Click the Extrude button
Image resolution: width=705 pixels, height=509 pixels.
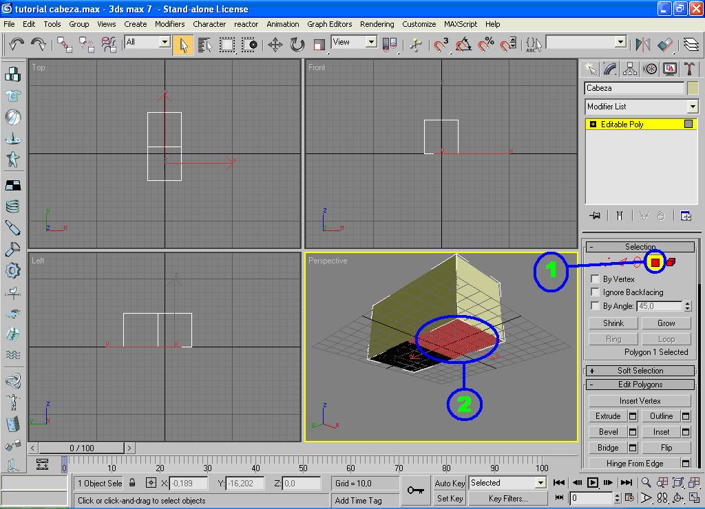[608, 416]
